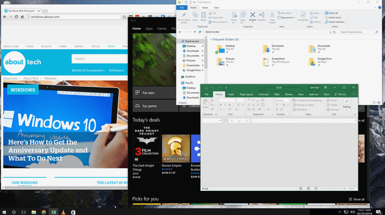Click Chrome home icon
The image size is (385, 215).
pyautogui.click(x=22, y=17)
